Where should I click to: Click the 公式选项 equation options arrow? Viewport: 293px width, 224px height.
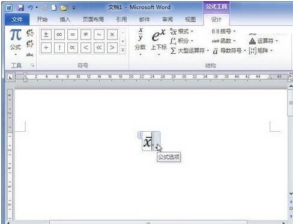[x=157, y=141]
